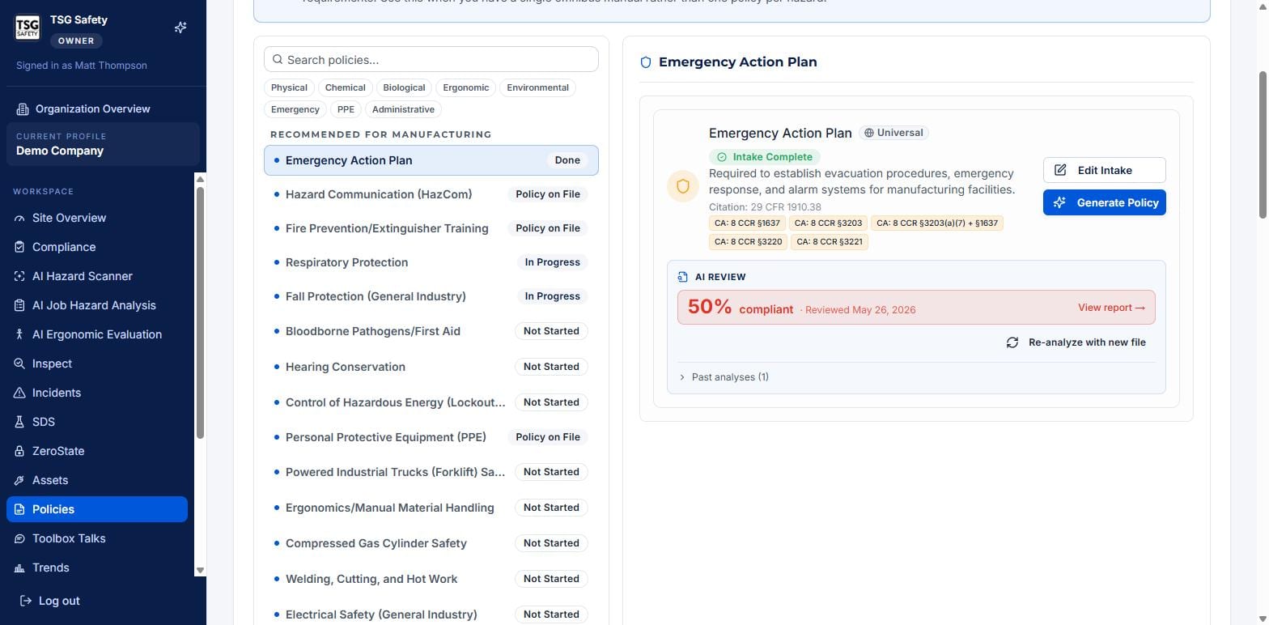The height and width of the screenshot is (625, 1269).
Task: Click the Search policies field
Action: pos(431,59)
